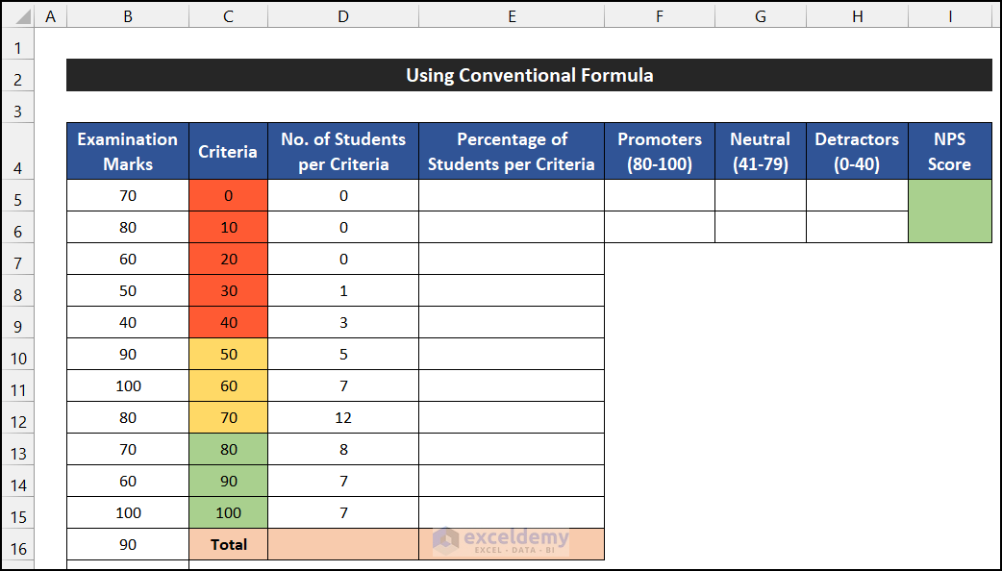Screen dimensions: 1002x571
Task: Select the green Criteria cell with 100
Action: click(x=228, y=513)
